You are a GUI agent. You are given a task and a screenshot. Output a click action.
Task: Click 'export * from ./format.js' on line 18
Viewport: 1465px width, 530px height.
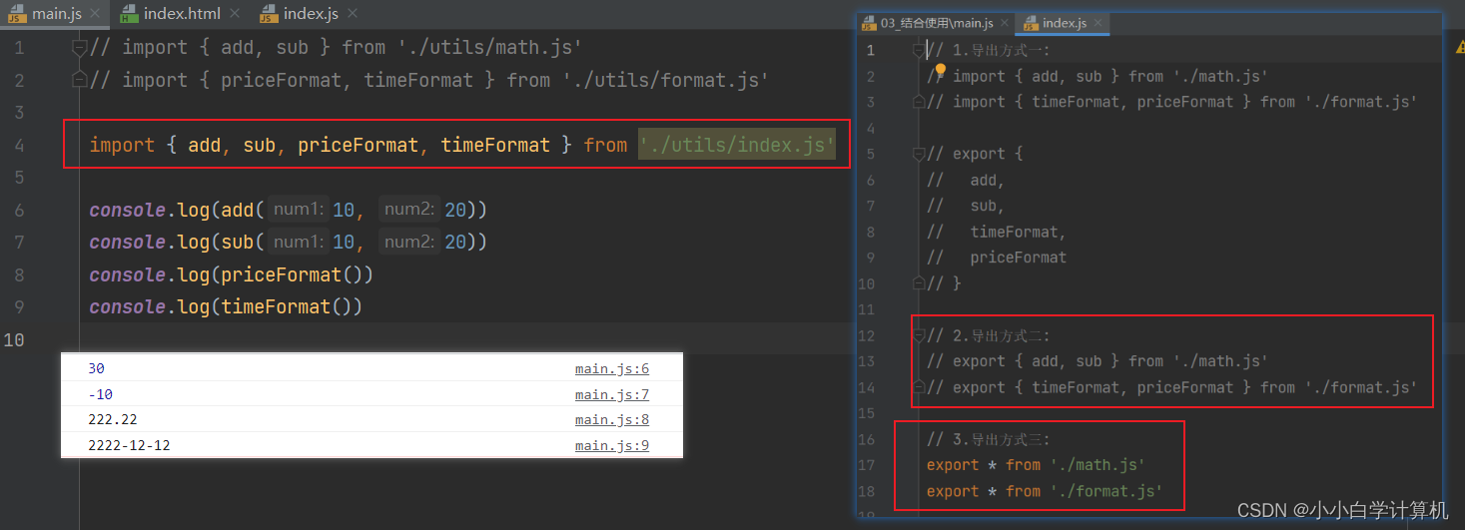coord(1045,491)
